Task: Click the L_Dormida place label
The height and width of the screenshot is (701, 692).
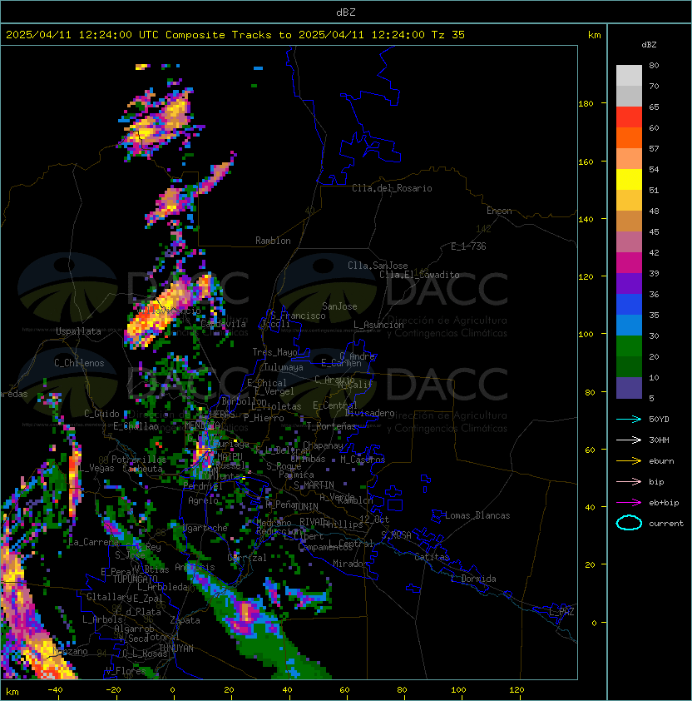Action: pos(473,579)
